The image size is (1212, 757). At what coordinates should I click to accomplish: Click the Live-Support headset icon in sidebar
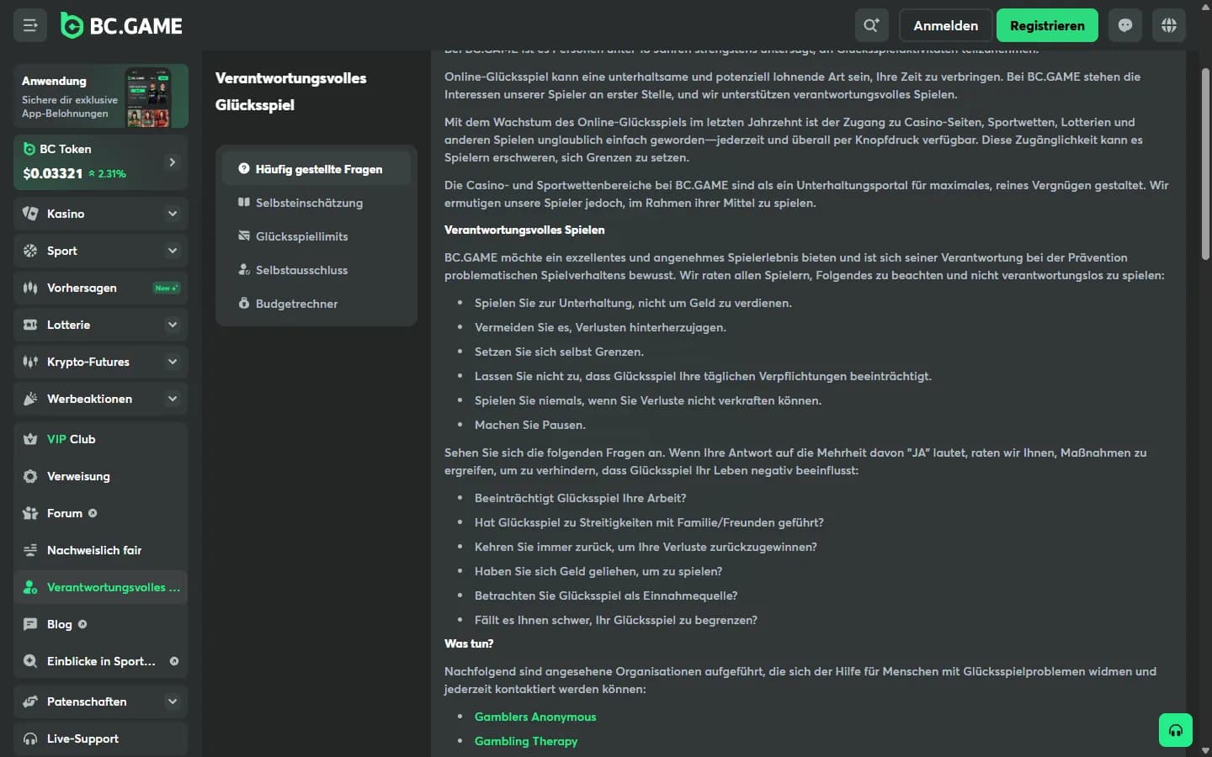point(30,738)
